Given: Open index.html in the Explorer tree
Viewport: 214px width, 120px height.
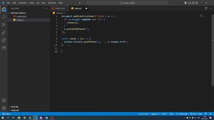Looking at the screenshot, I should click(21, 16).
